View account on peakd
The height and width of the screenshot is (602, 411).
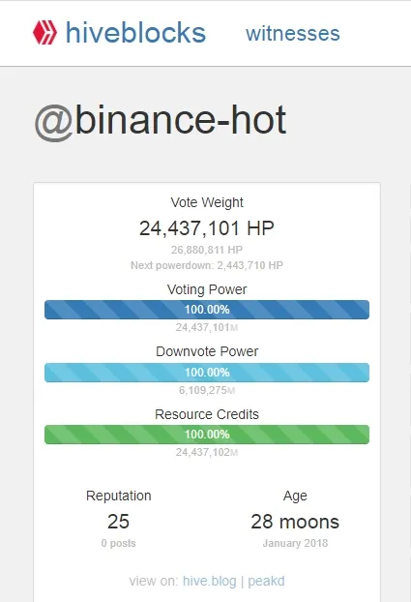point(266,581)
